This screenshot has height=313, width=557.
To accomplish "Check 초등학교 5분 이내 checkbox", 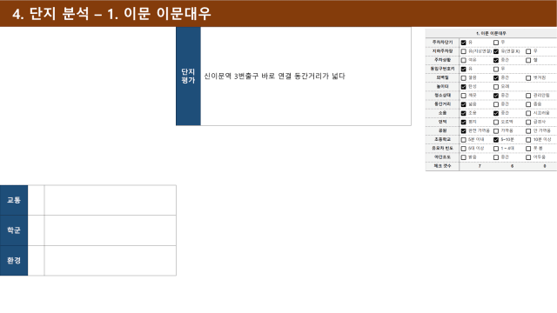I will 463,140.
